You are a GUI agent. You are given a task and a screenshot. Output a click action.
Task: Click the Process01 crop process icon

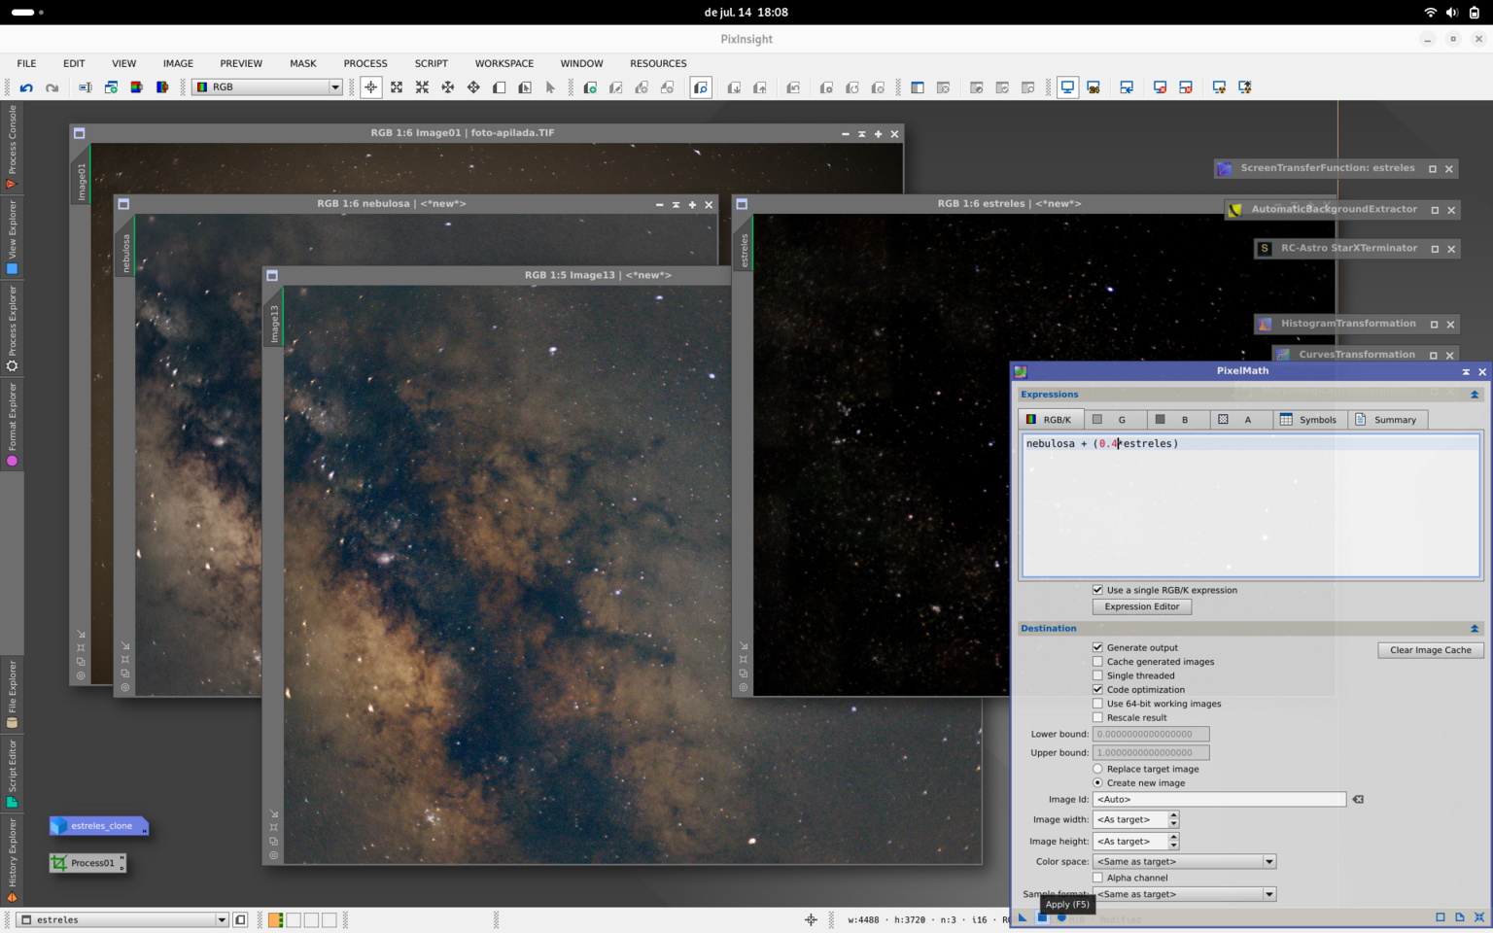tap(87, 863)
